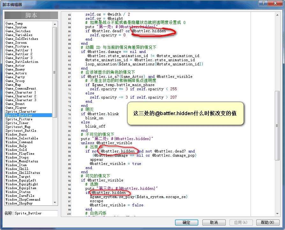Viewport: 285px width, 230px height.
Task: Select Sprite_Picture script
Action: 19,119
